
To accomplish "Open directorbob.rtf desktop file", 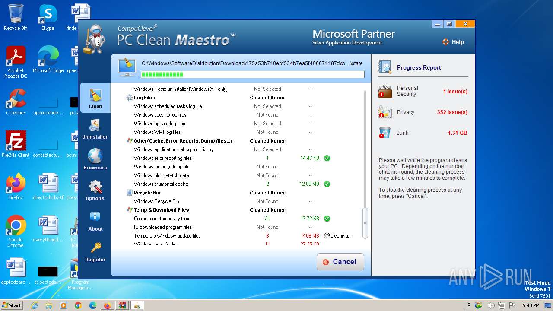I will pos(48,187).
